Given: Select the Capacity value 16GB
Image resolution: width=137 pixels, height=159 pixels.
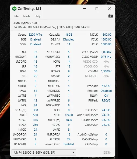Looking at the screenshot, I should (69, 35).
